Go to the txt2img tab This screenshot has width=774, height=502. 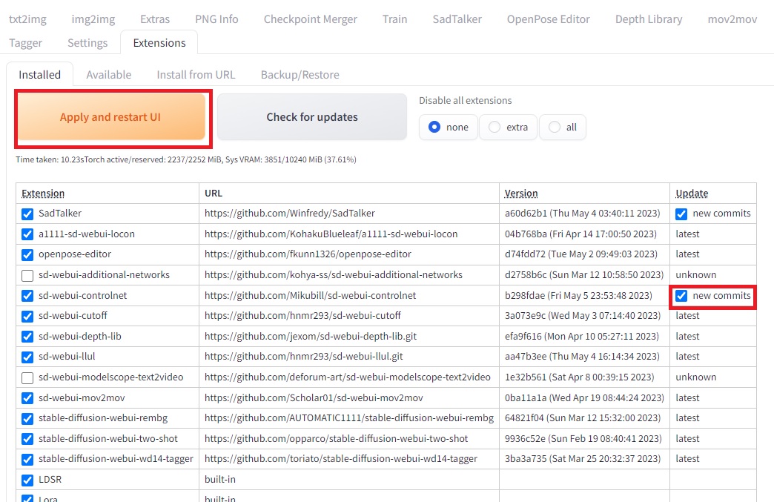27,19
